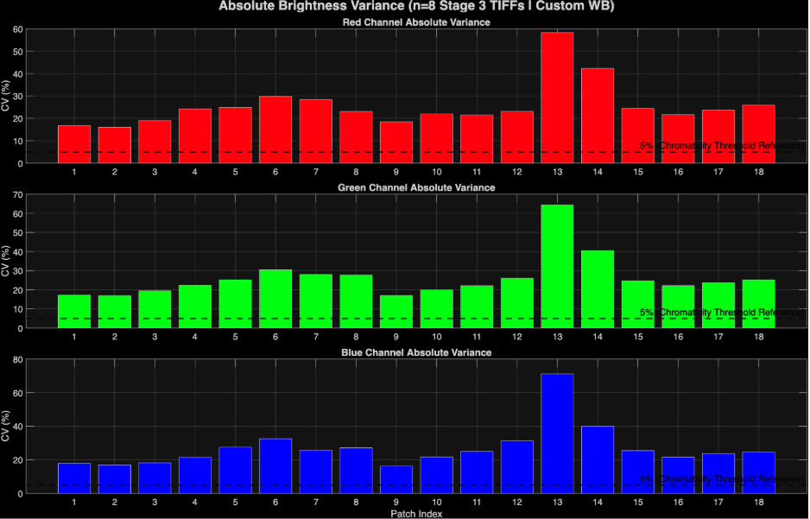Click the green bar for patch 9
The width and height of the screenshot is (810, 519).
tap(396, 311)
